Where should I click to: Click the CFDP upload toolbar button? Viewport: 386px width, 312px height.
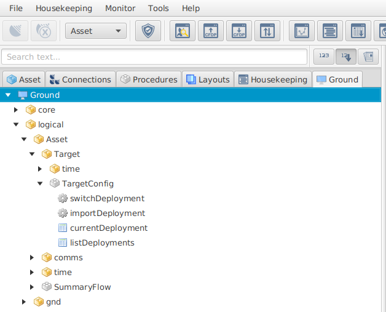(210, 31)
